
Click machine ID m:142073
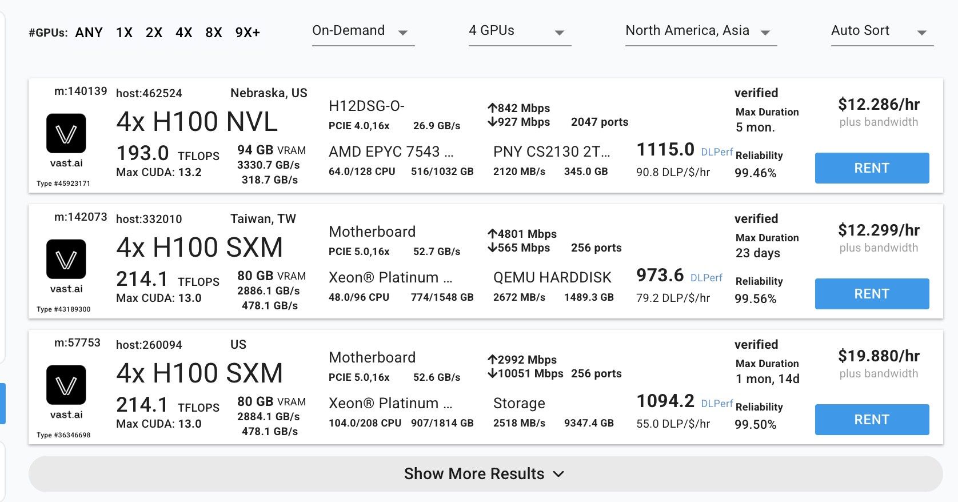(x=81, y=217)
